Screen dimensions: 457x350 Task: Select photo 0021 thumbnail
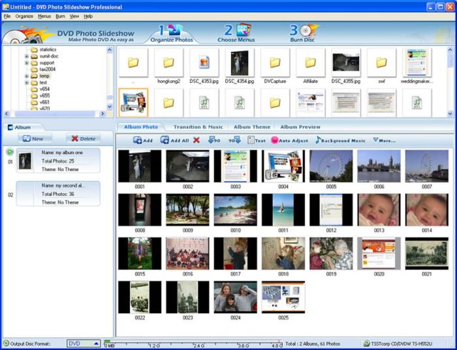tap(427, 254)
